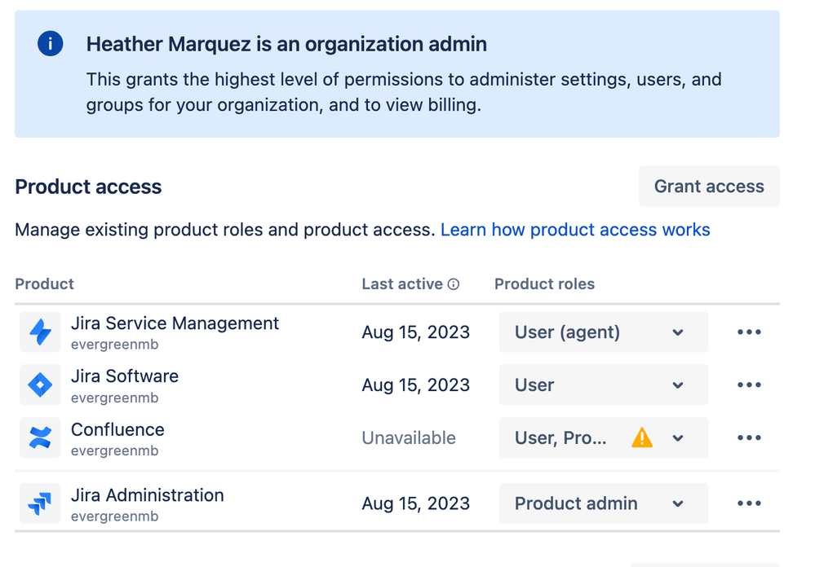Open Learn how product access works link
Screen dimensions: 815x567
(x=575, y=230)
